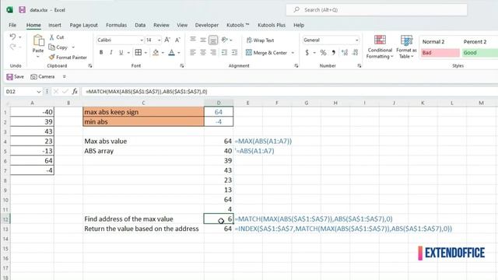Apply the borders icon
The width and height of the screenshot is (498, 280).
click(139, 52)
